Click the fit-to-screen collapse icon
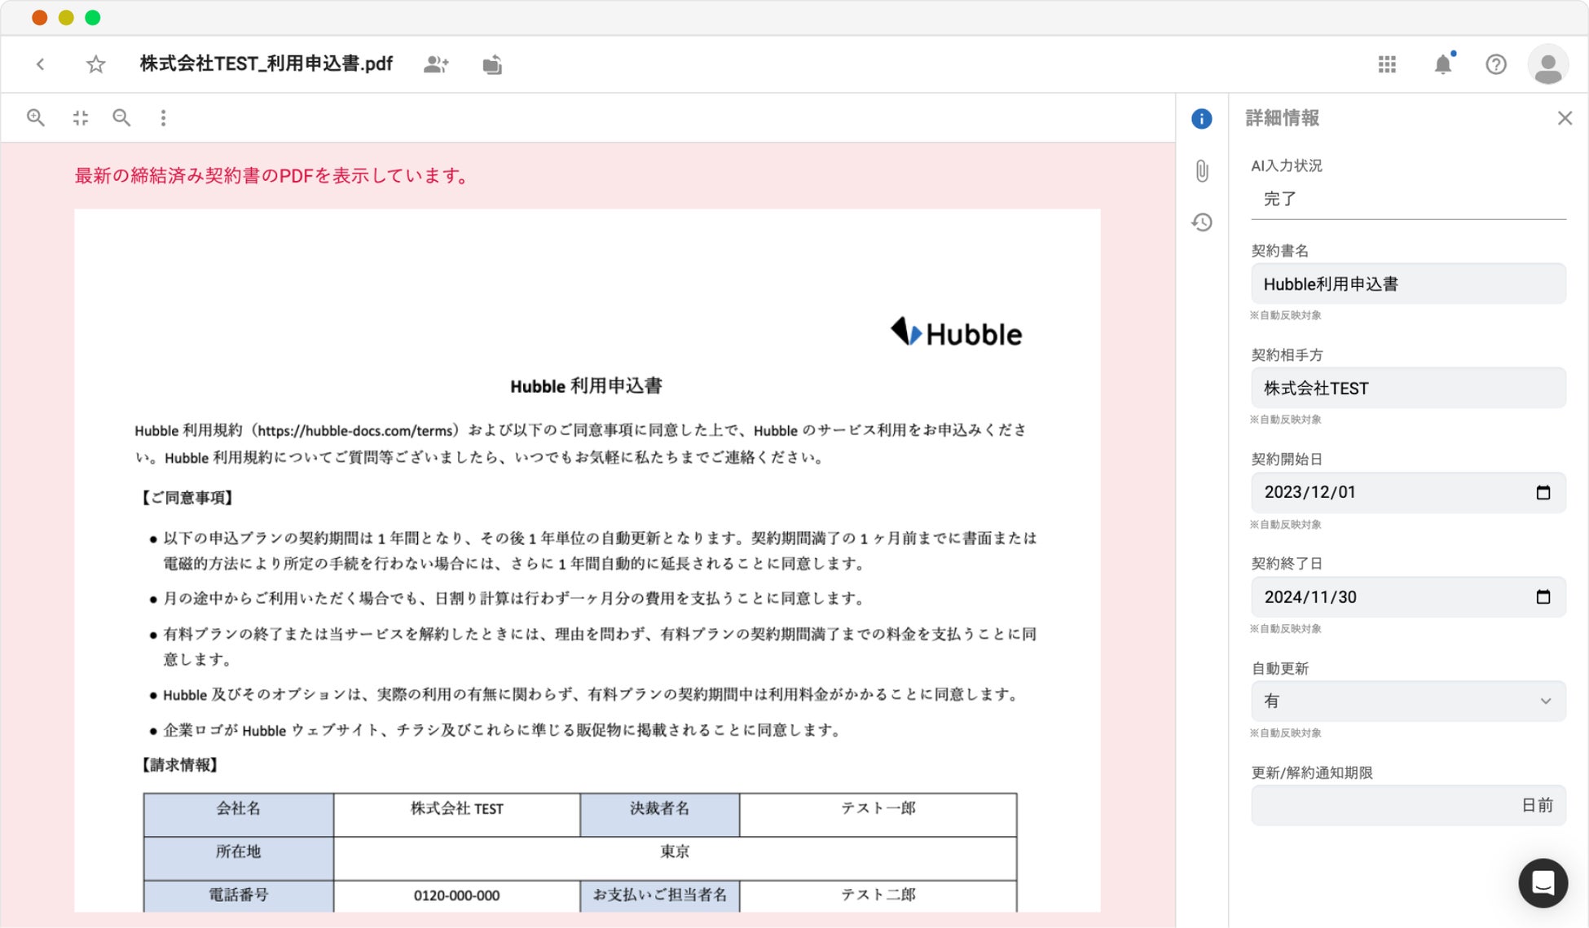The width and height of the screenshot is (1589, 928). click(x=80, y=118)
